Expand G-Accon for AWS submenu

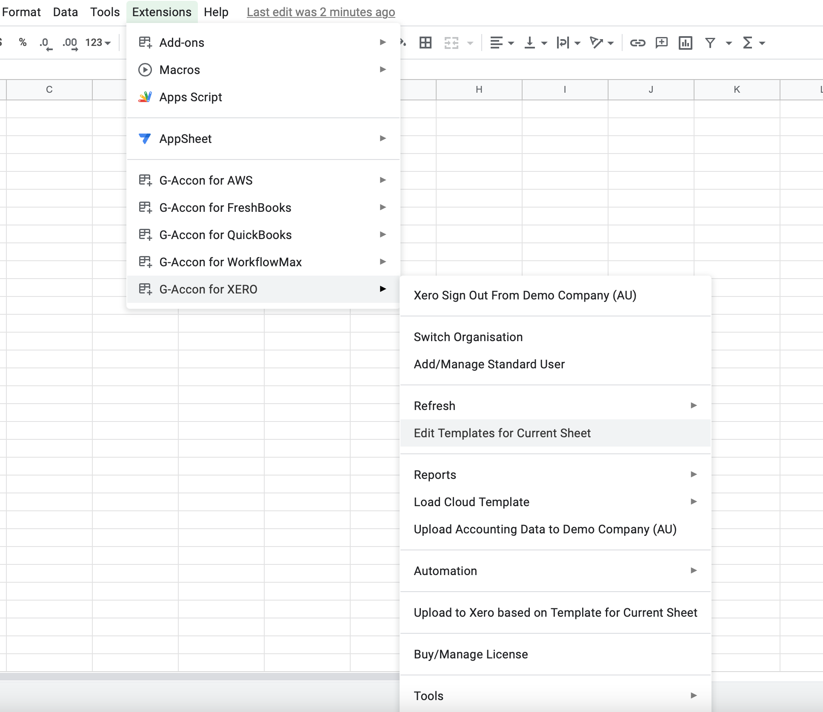click(263, 180)
